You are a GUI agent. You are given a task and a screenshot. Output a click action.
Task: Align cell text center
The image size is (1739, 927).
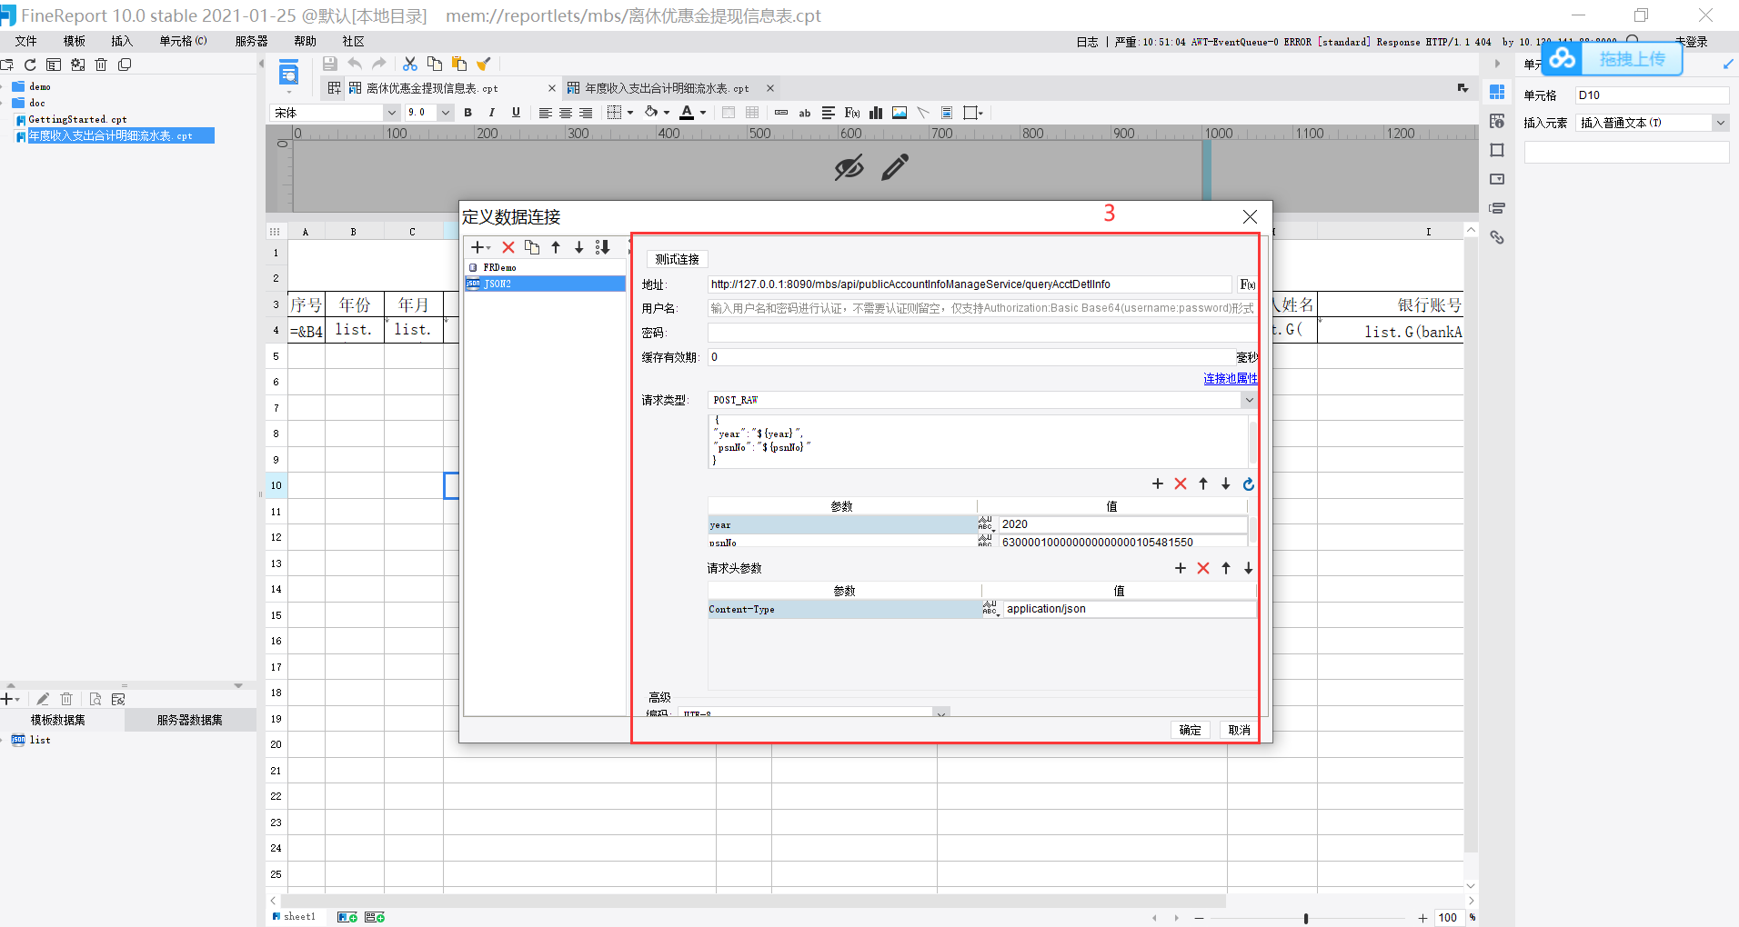[566, 113]
